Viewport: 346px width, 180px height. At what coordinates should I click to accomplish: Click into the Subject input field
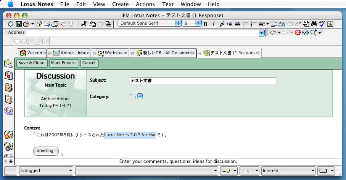click(203, 81)
